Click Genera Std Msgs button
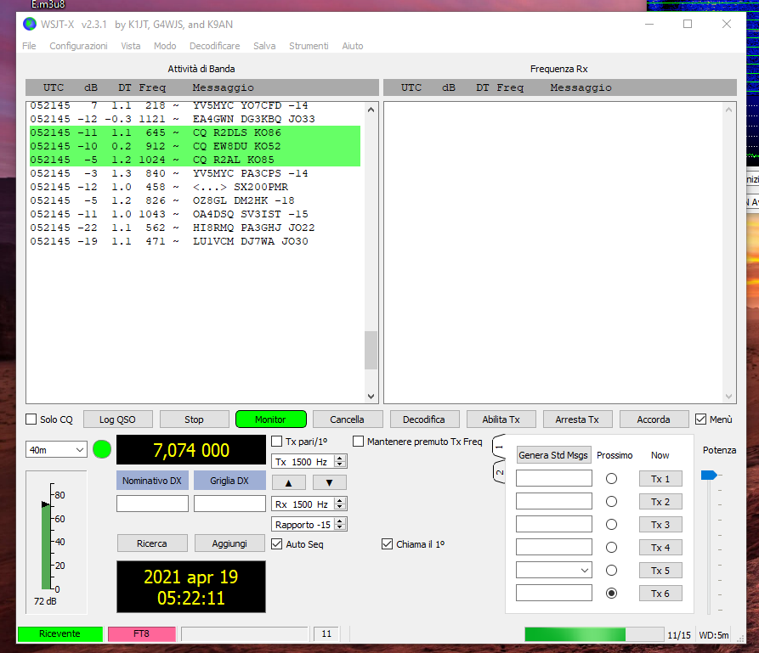Image resolution: width=759 pixels, height=653 pixels. pos(553,455)
